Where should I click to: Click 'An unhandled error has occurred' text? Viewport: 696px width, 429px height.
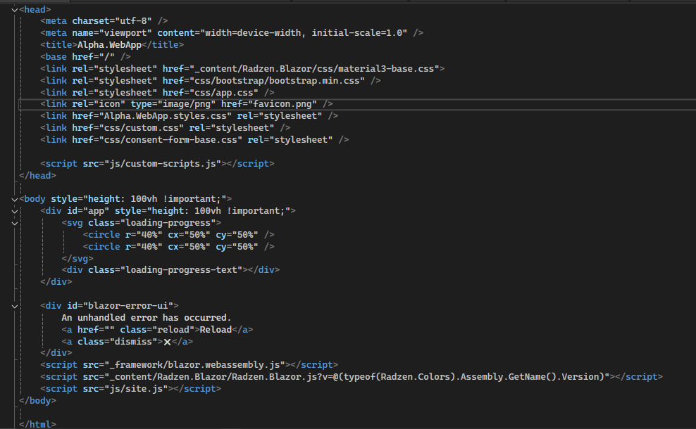point(146,318)
